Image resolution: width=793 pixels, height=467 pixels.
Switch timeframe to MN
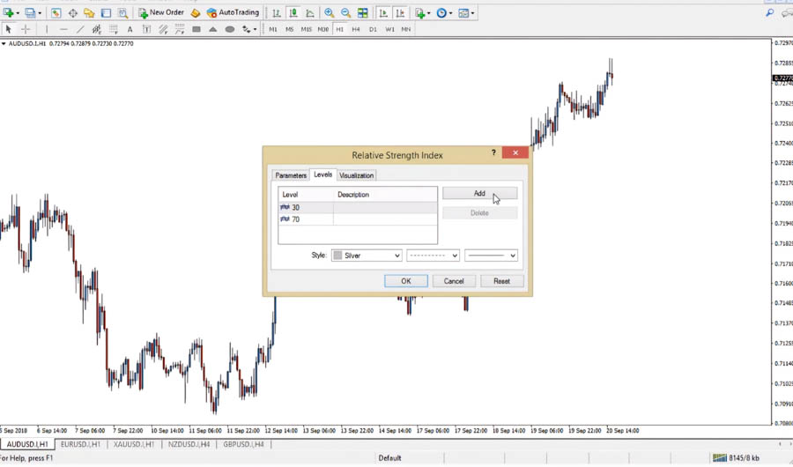(406, 29)
